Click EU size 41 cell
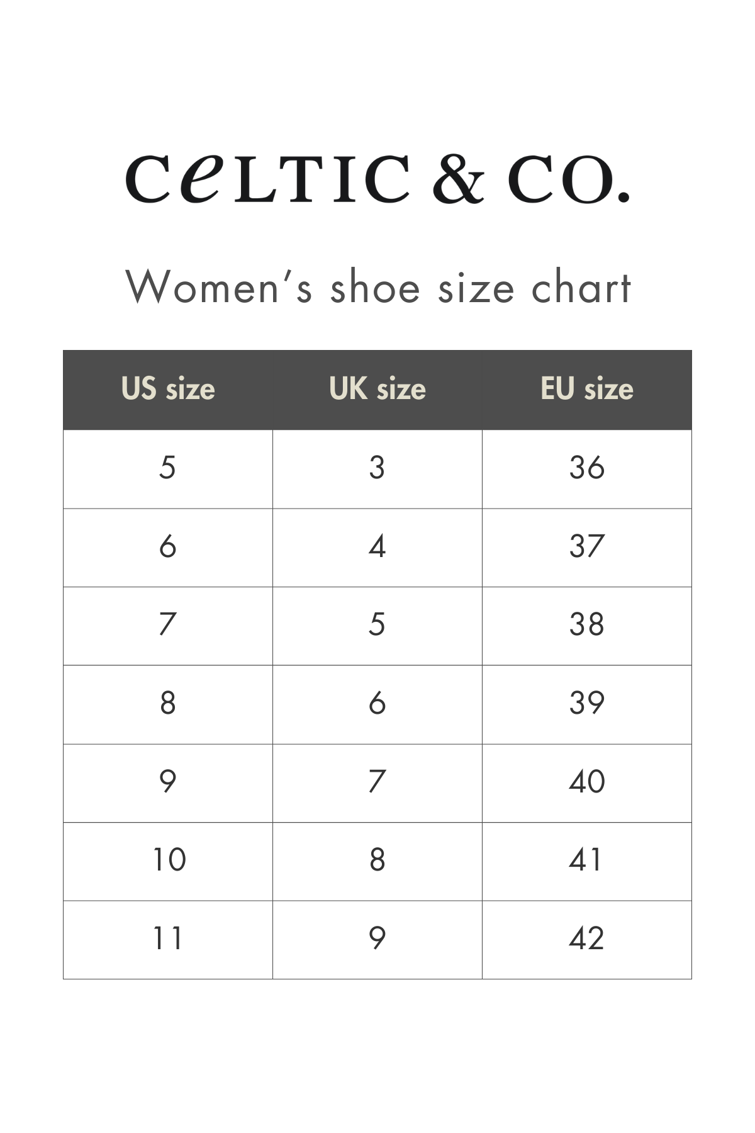This screenshot has height=1133, width=755. (x=587, y=860)
